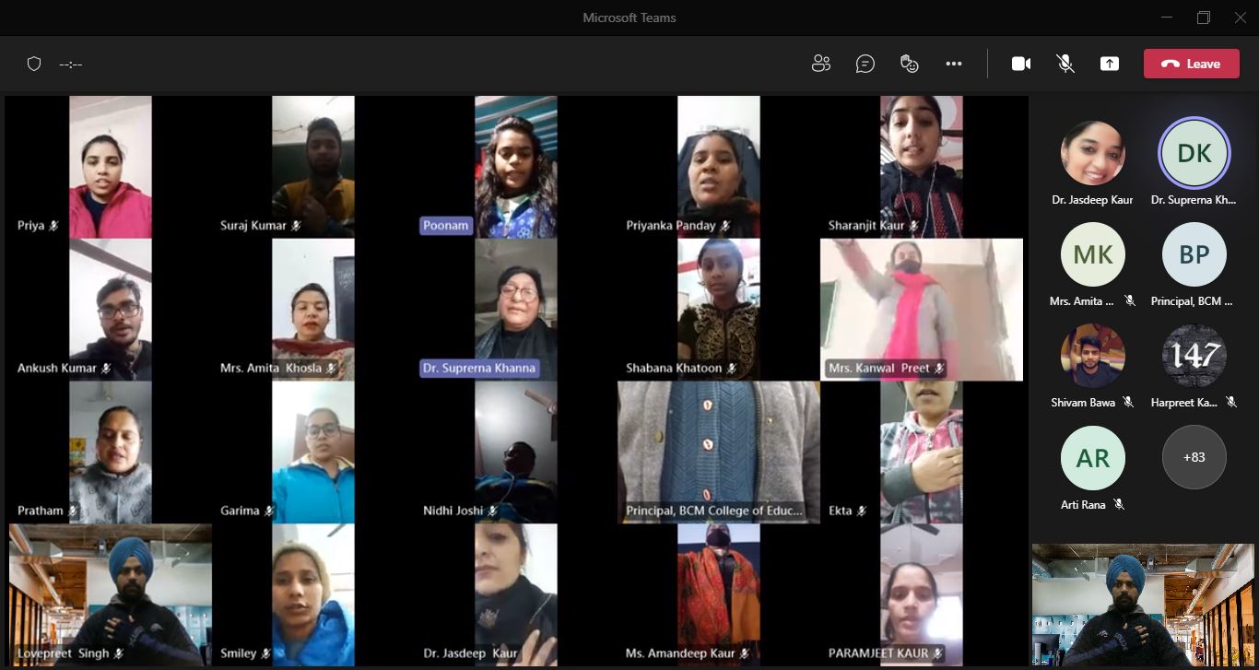Click the MK avatar for Mrs. Amita
The height and width of the screenshot is (670, 1259).
click(1093, 254)
